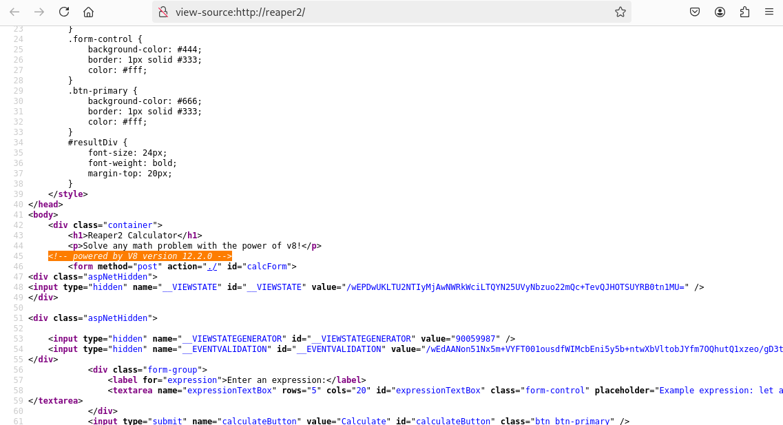This screenshot has height=425, width=783.
Task: Click the "#resultDiv {" CSS selector line
Action: (x=98, y=143)
